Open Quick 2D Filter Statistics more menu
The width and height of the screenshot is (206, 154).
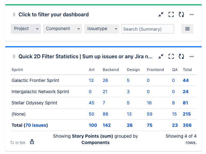(192, 56)
